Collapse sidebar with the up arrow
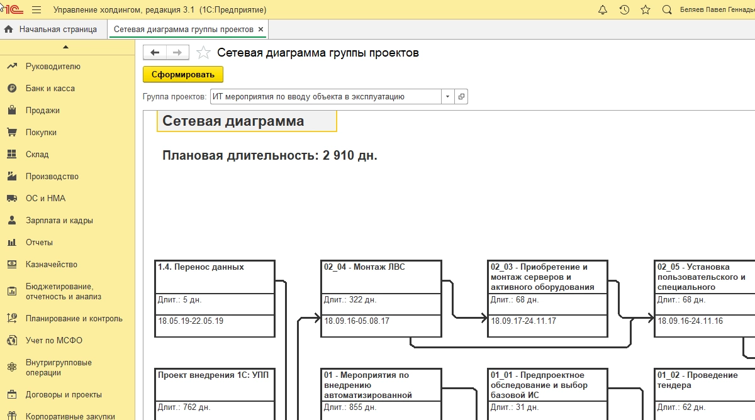Viewport: 755px width, 420px height. [x=67, y=47]
